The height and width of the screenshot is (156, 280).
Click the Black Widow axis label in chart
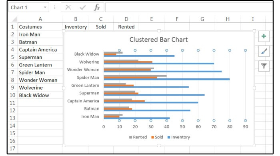tap(87, 54)
